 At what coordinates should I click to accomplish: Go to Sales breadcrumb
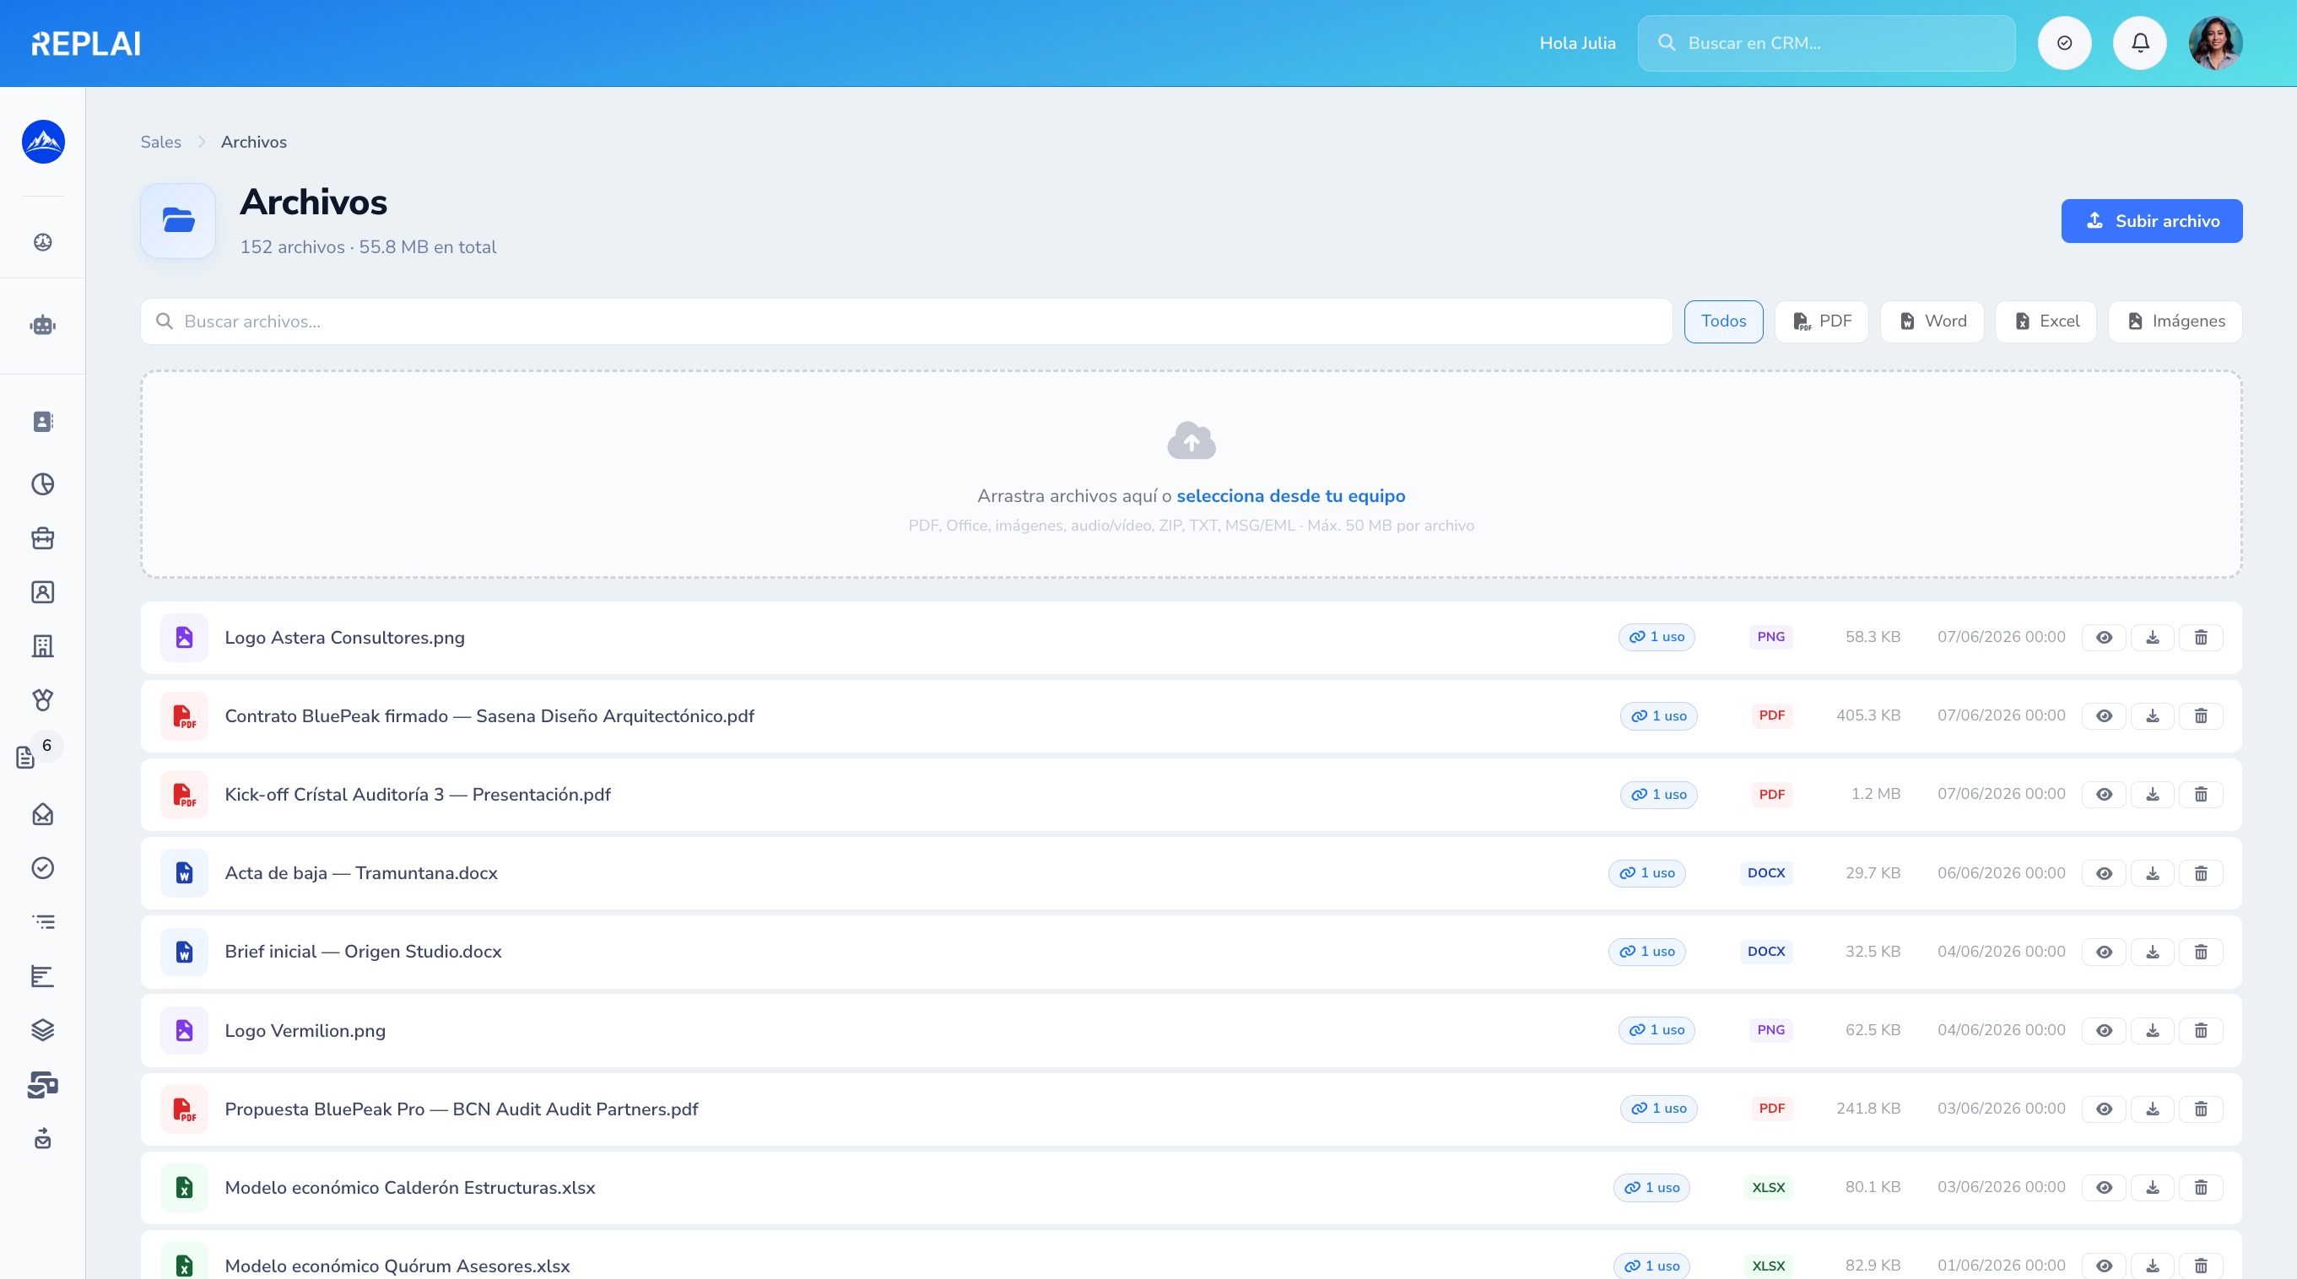click(160, 142)
